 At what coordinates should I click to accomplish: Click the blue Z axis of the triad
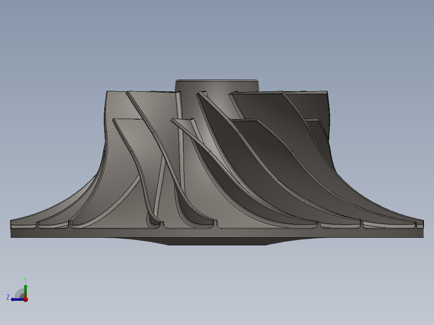click(x=17, y=299)
